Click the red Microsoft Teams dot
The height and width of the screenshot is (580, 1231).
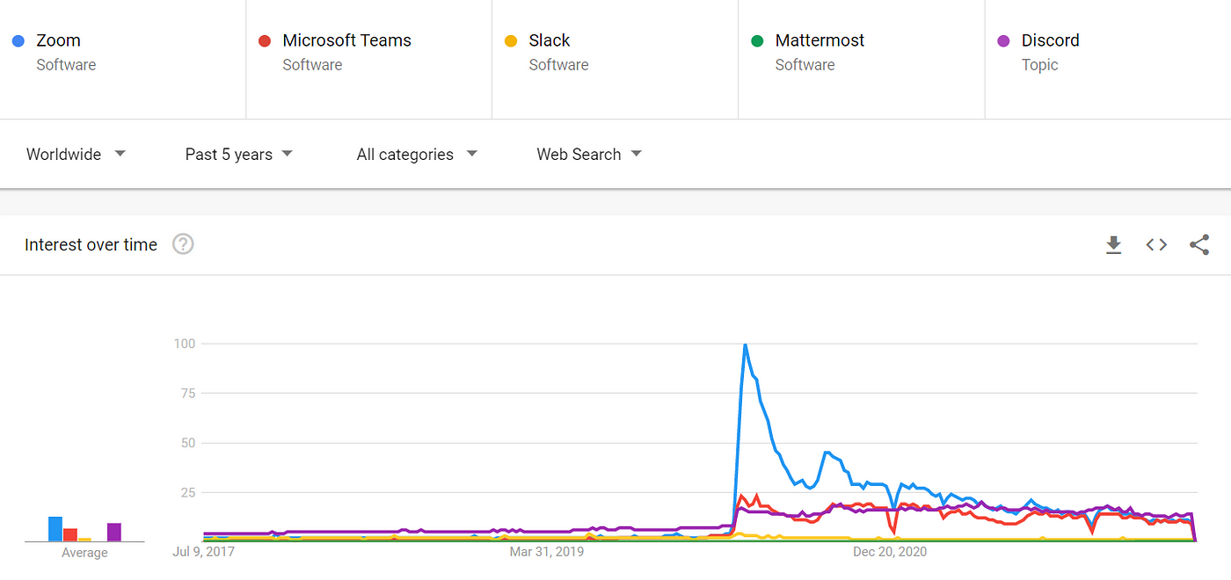[x=265, y=41]
